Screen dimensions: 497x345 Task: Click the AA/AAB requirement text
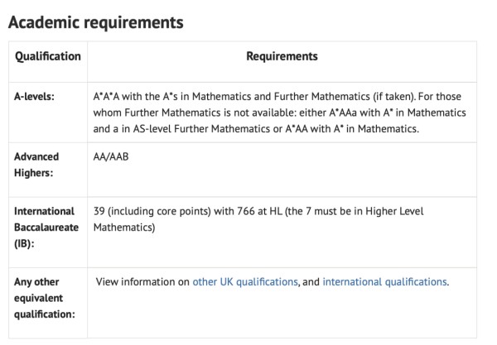[x=111, y=156]
